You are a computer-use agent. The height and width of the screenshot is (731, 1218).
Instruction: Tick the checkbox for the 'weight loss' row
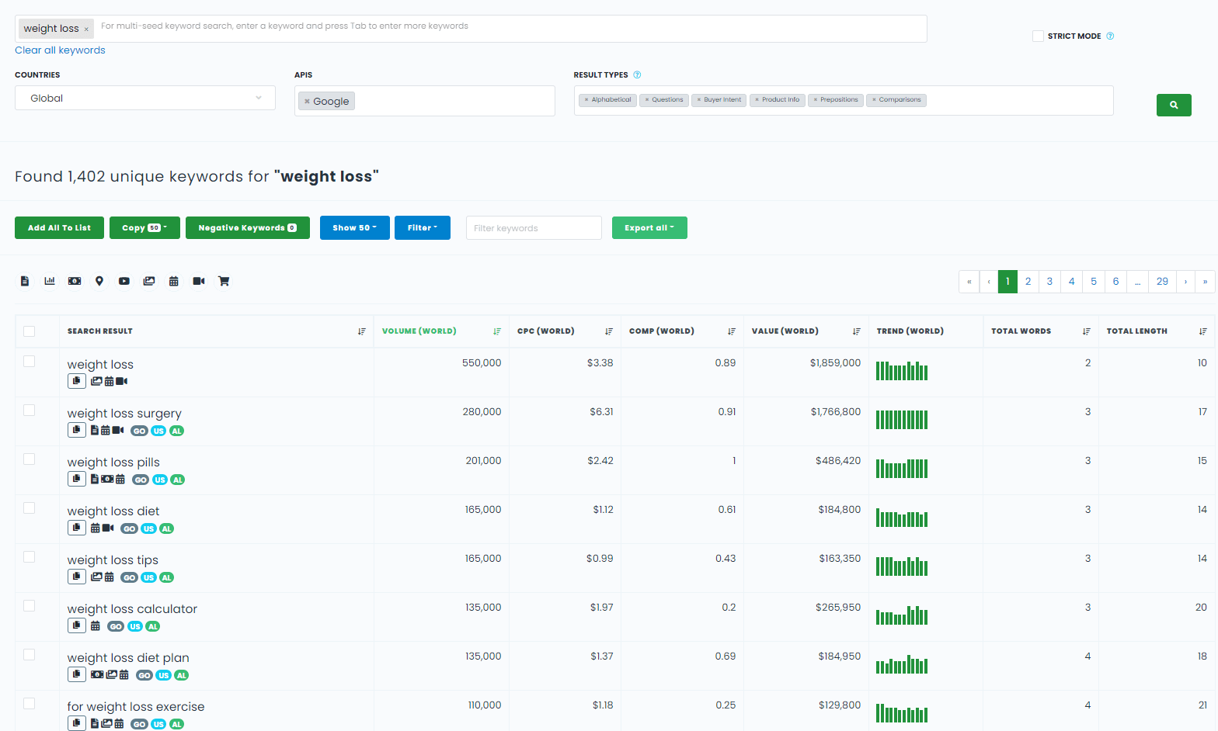[x=30, y=361]
